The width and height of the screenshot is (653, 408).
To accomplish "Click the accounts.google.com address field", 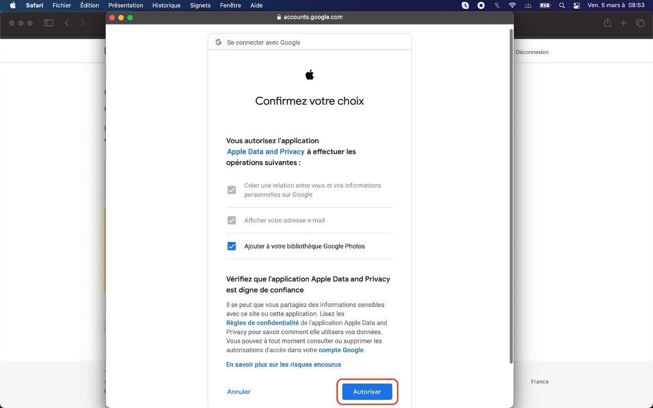I will click(x=310, y=17).
